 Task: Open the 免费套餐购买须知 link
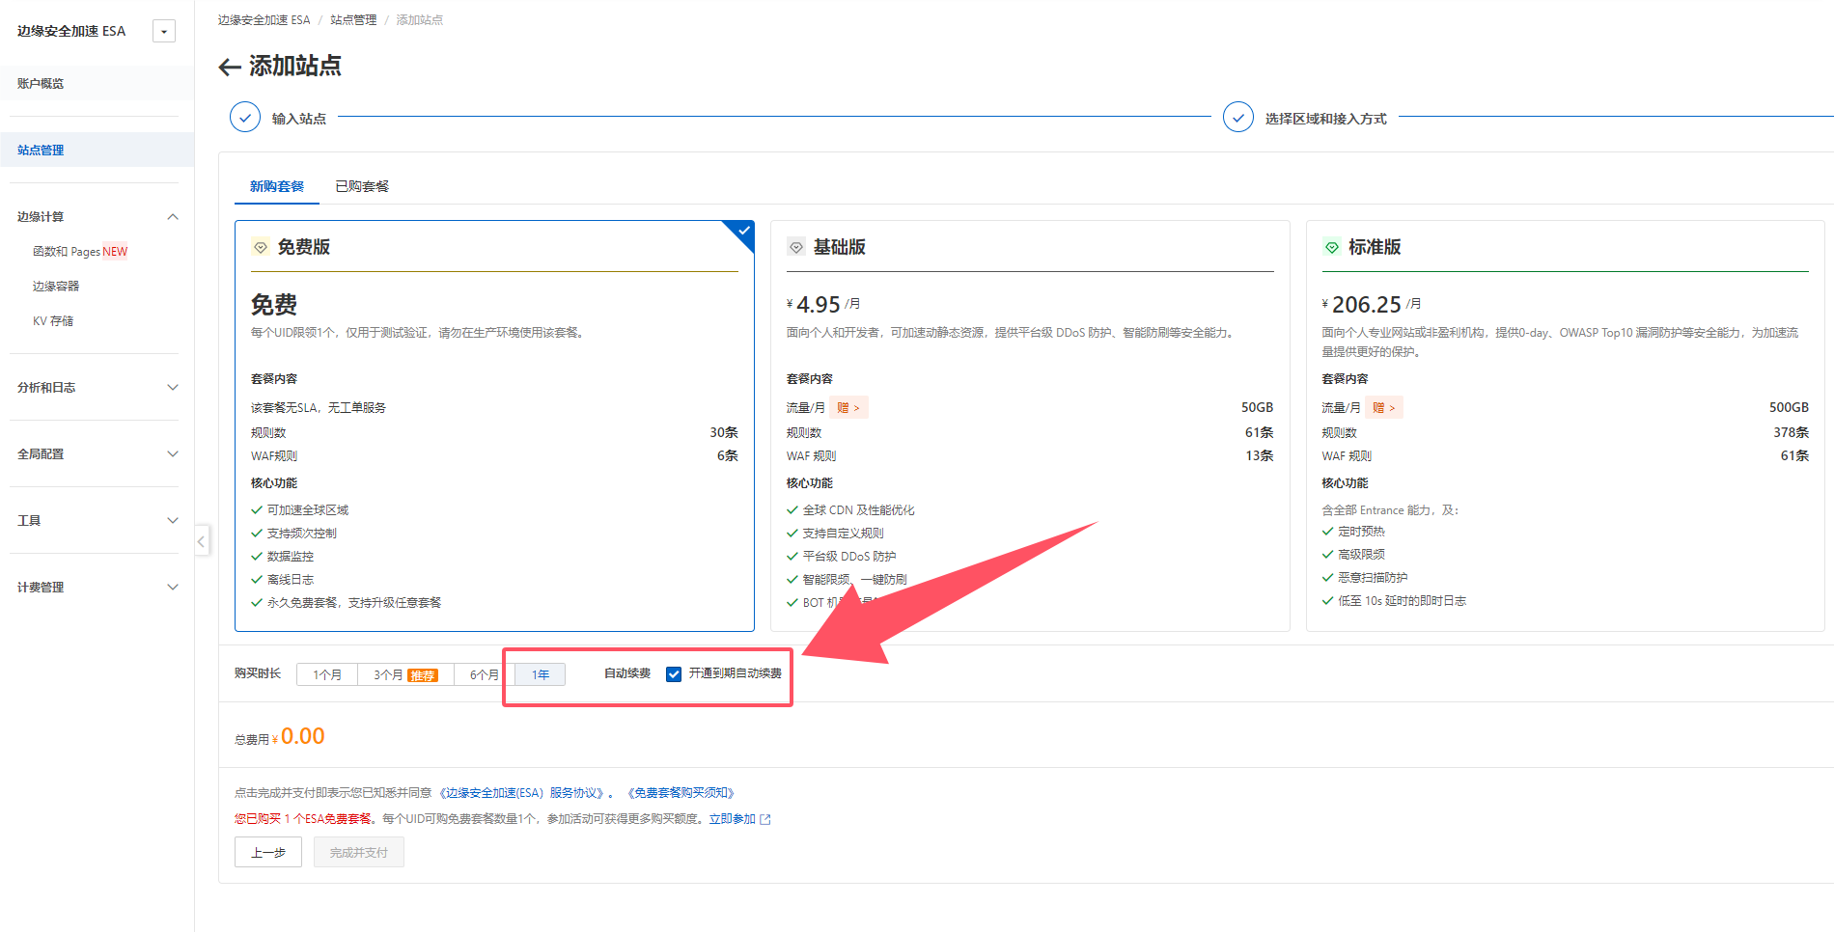(681, 792)
